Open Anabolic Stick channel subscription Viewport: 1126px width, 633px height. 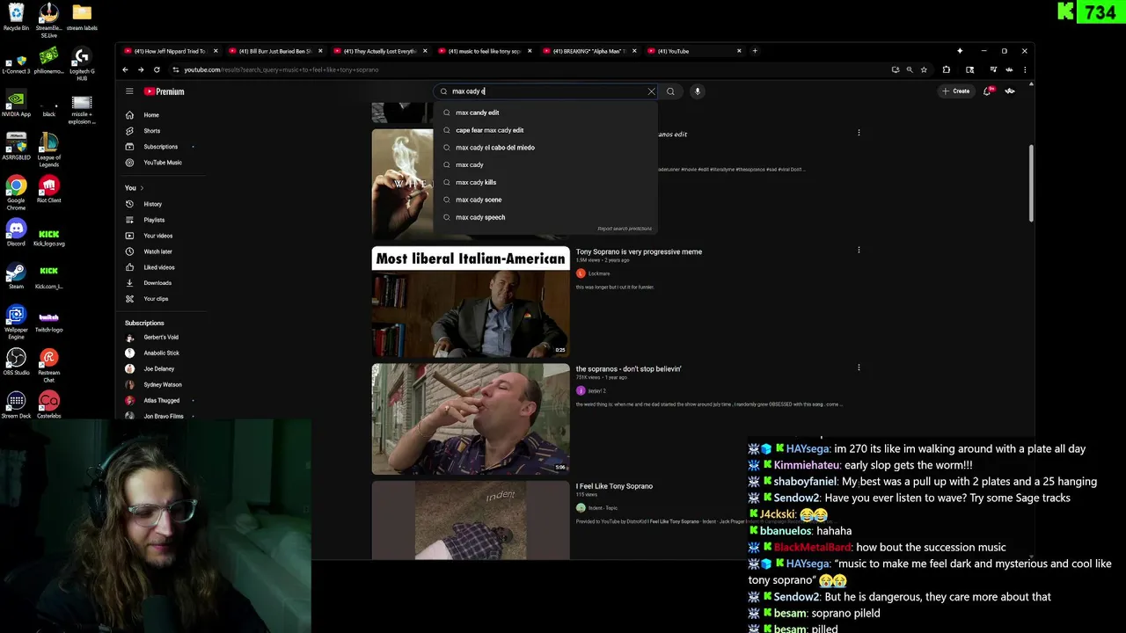pyautogui.click(x=161, y=353)
